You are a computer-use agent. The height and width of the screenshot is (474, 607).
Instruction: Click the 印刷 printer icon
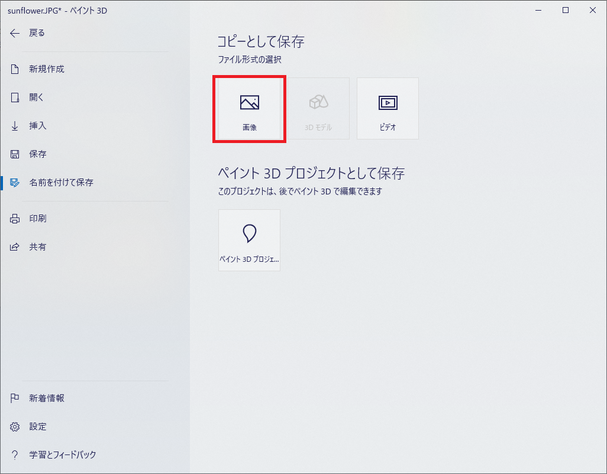coord(14,217)
